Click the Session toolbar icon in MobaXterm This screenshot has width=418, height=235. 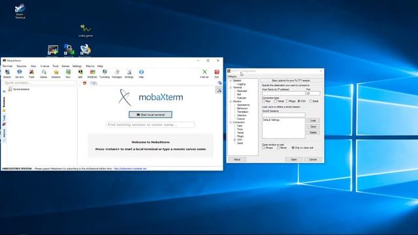7,74
